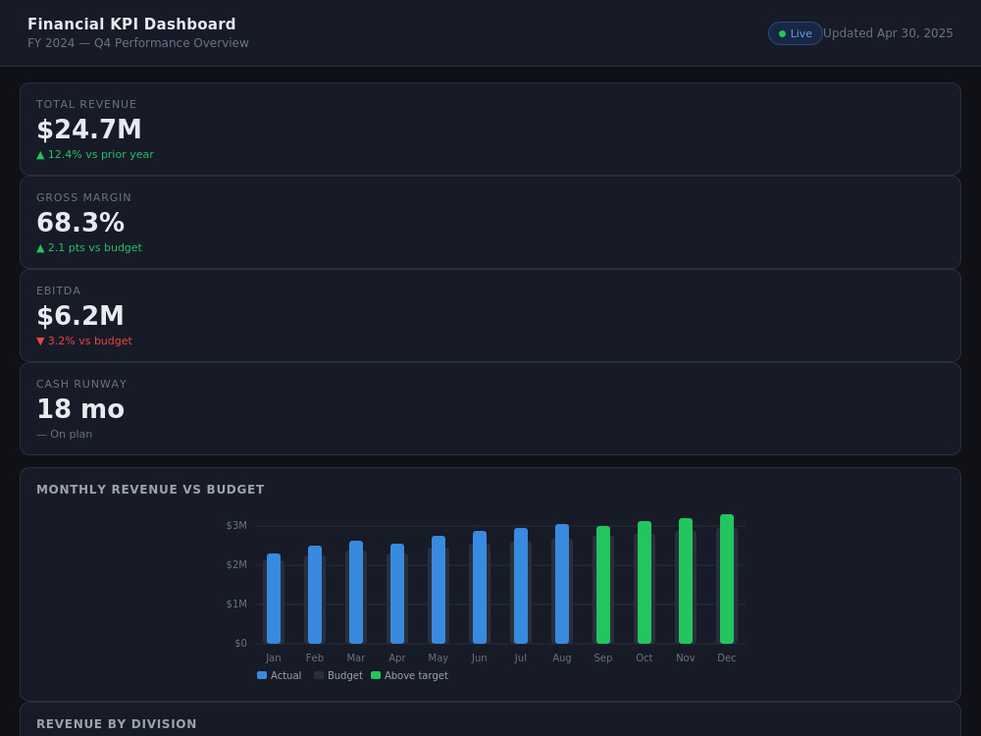Click the 'Budget' legend label
The width and height of the screenshot is (981, 736).
345,676
